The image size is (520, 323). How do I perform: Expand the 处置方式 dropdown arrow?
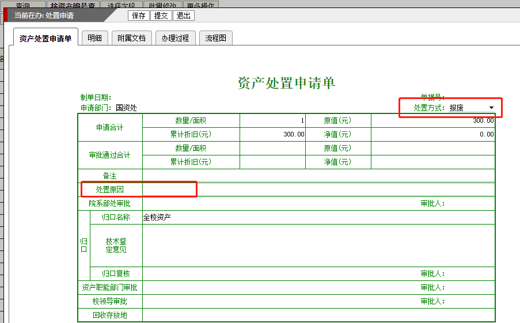point(491,108)
